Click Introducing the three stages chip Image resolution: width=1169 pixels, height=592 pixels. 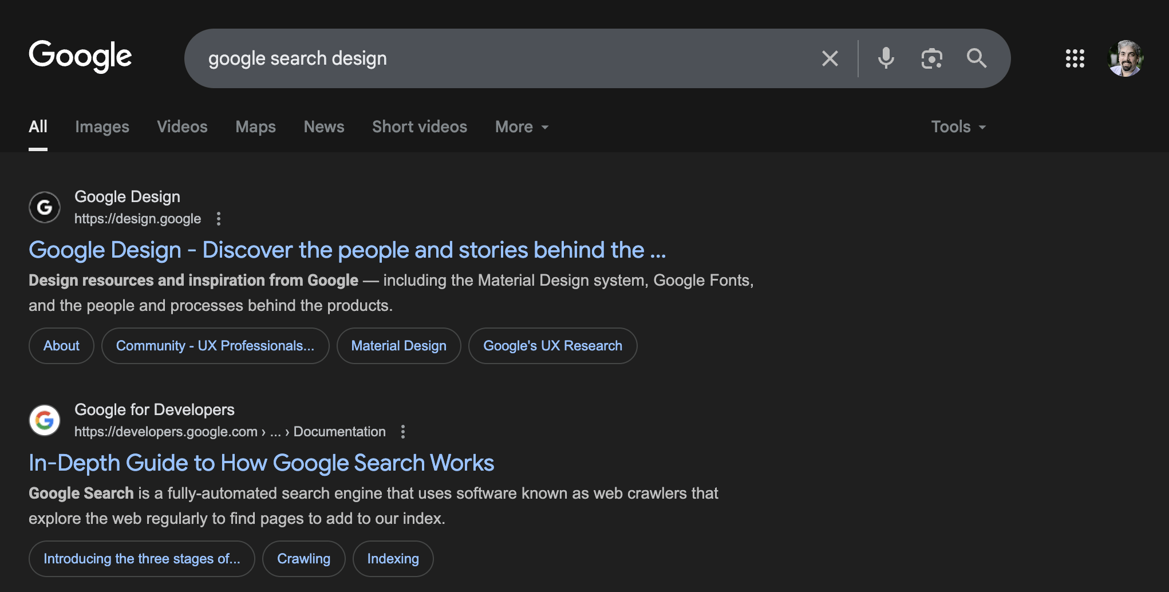tap(141, 559)
